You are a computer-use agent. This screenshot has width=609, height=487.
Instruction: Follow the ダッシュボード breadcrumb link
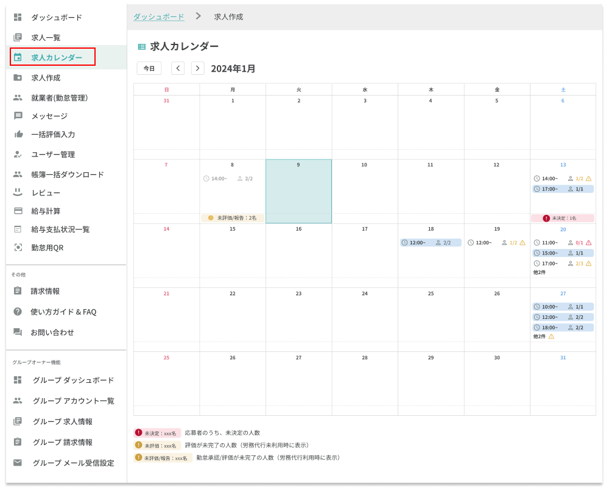click(159, 16)
